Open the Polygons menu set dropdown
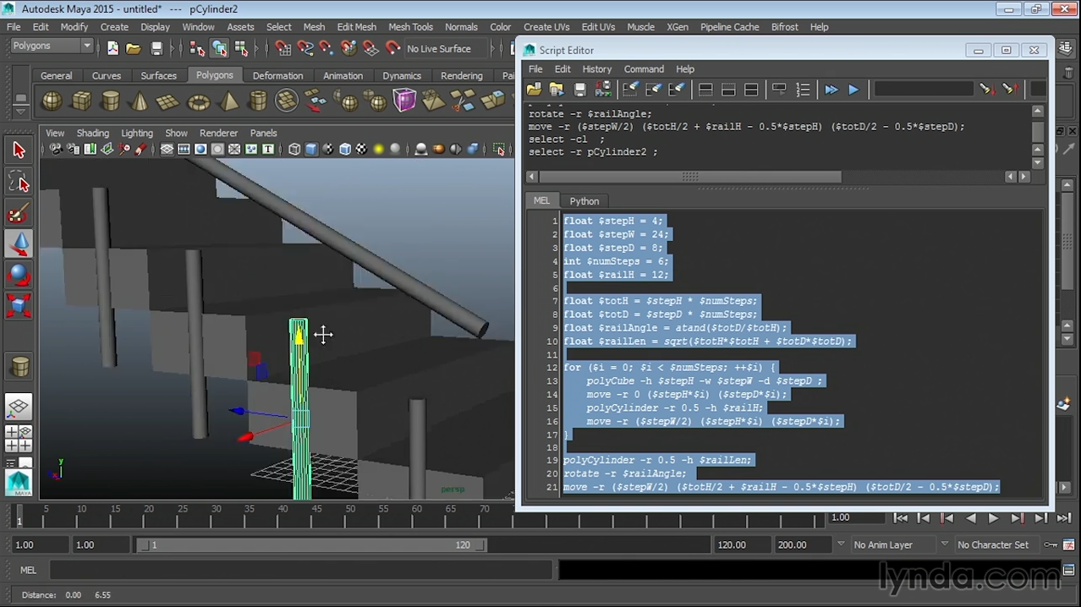Viewport: 1081px width, 607px height. 52,46
